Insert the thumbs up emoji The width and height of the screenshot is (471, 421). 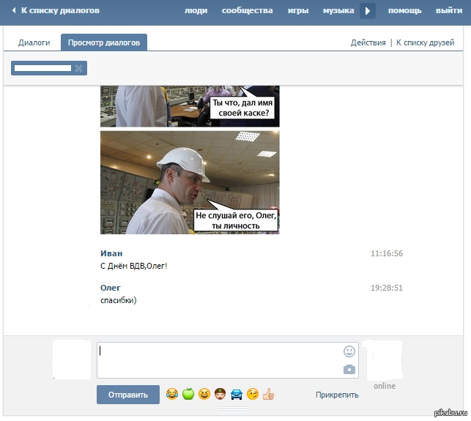pyautogui.click(x=269, y=394)
